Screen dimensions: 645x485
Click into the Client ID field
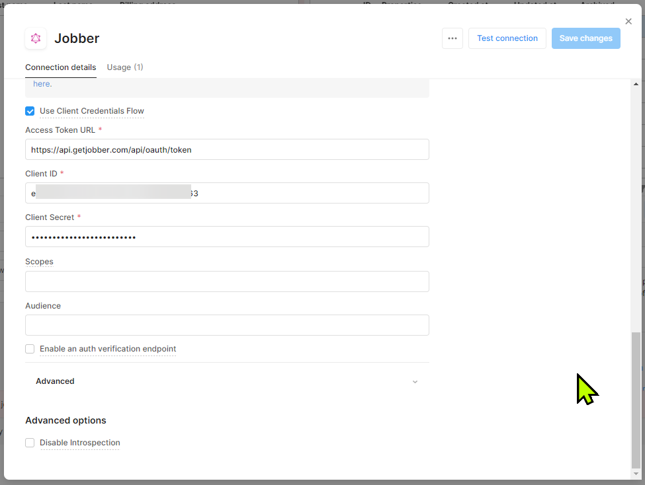point(227,193)
